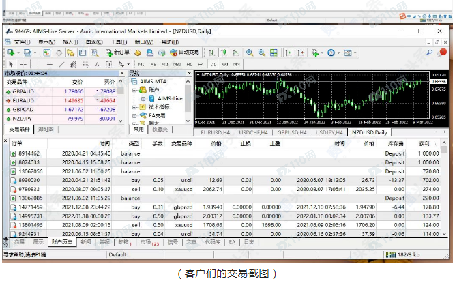Image resolution: width=457 pixels, height=281 pixels.
Task: Switch to M15 timeframe
Action: (165, 64)
